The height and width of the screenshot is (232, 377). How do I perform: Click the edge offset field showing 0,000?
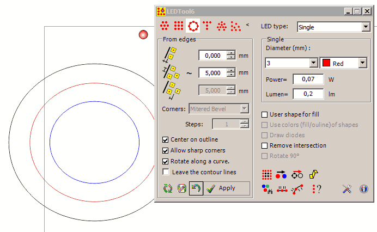213,56
